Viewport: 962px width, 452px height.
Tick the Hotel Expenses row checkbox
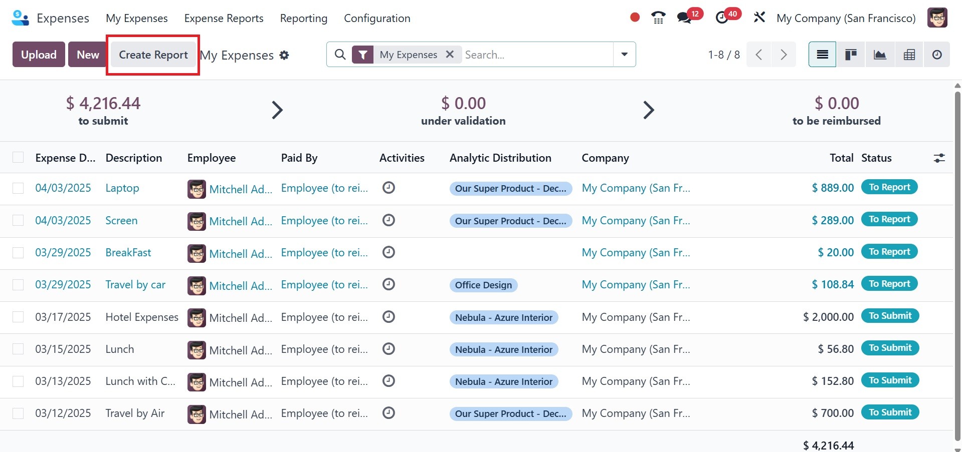click(18, 317)
